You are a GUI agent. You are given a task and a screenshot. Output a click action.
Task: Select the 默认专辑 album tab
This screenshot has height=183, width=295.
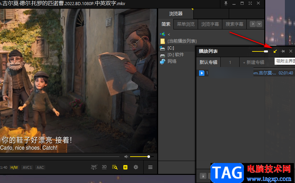coord(208,62)
